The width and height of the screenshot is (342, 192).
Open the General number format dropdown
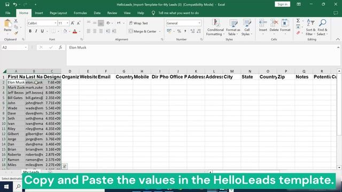click(199, 23)
